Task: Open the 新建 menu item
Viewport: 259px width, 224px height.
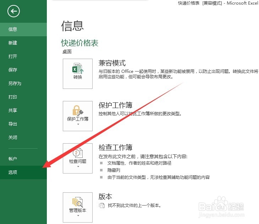Action: [23, 43]
